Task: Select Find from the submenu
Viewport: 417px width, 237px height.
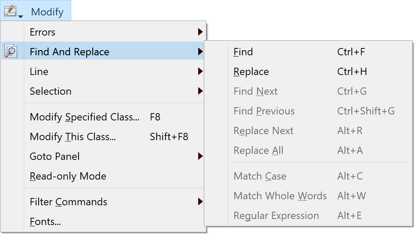Action: point(320,52)
